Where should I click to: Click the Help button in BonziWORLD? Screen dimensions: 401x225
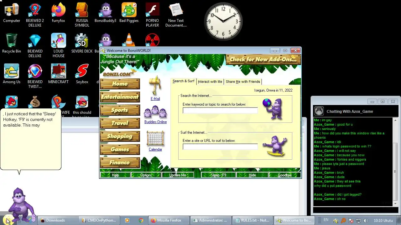(115, 175)
